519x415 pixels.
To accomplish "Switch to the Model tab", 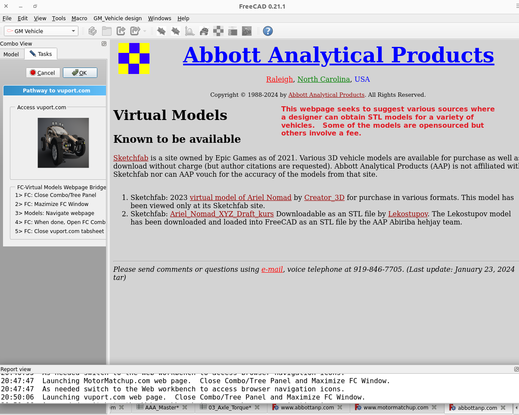I will (x=11, y=54).
